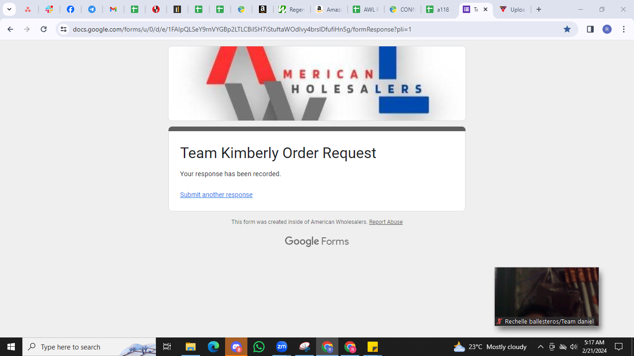Open the Gmail pinned tab

point(113,9)
